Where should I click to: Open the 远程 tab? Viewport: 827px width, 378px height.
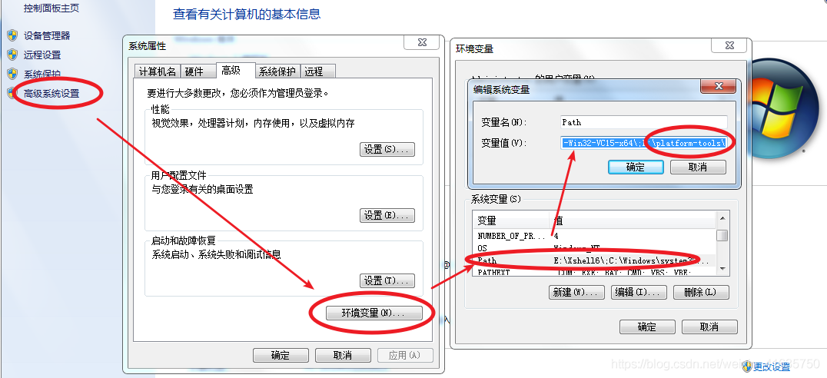[314, 71]
